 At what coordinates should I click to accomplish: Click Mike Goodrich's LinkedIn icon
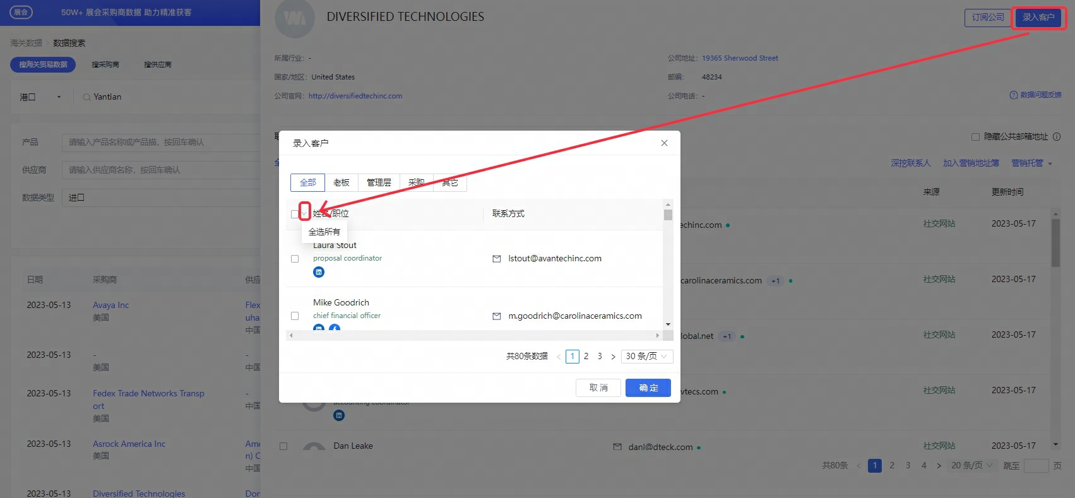point(319,328)
